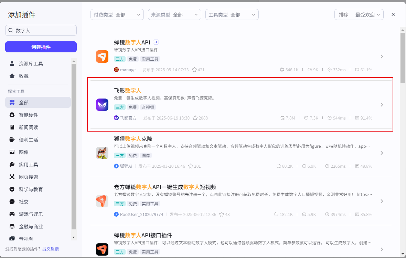Click the 蝉镜数字人API plugin logo icon

tap(102, 56)
